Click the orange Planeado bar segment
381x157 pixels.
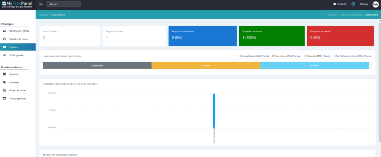[x=206, y=65]
